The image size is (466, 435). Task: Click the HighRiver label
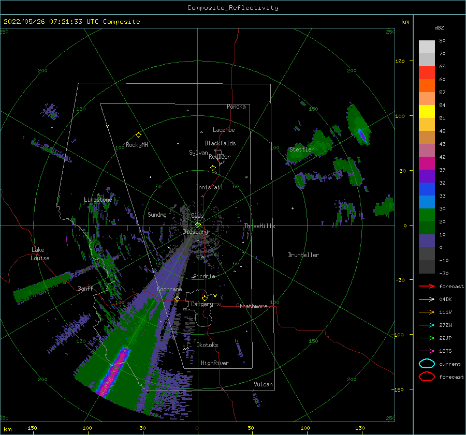pyautogui.click(x=215, y=363)
